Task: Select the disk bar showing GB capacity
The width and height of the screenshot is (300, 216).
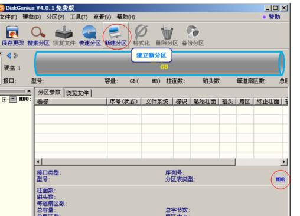Action: [159, 64]
